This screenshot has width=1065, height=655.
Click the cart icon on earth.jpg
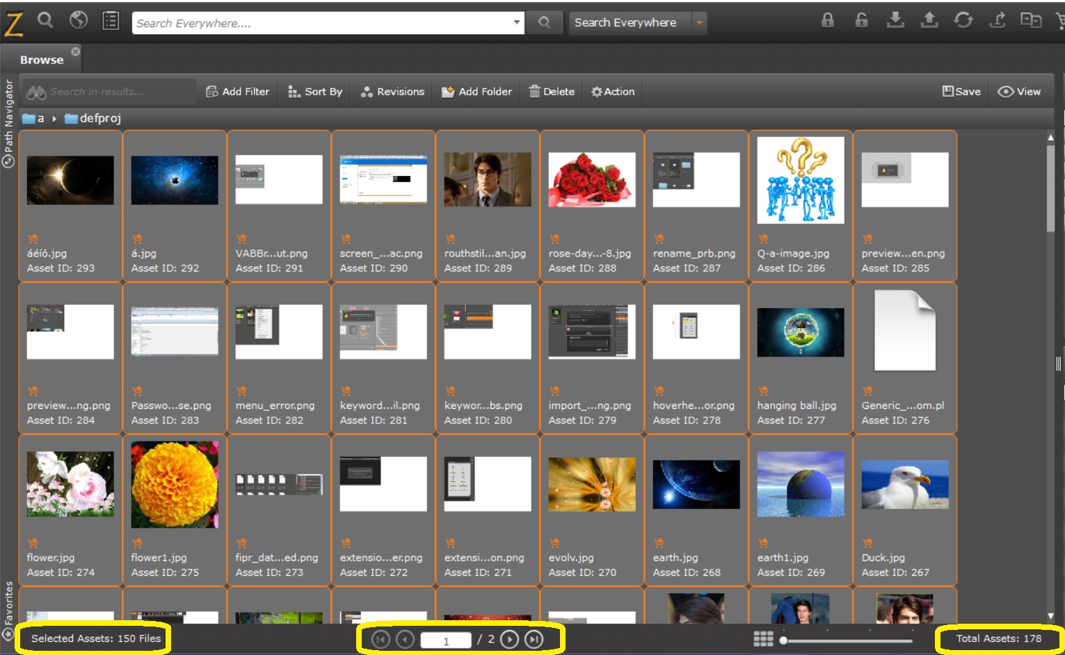[x=659, y=543]
